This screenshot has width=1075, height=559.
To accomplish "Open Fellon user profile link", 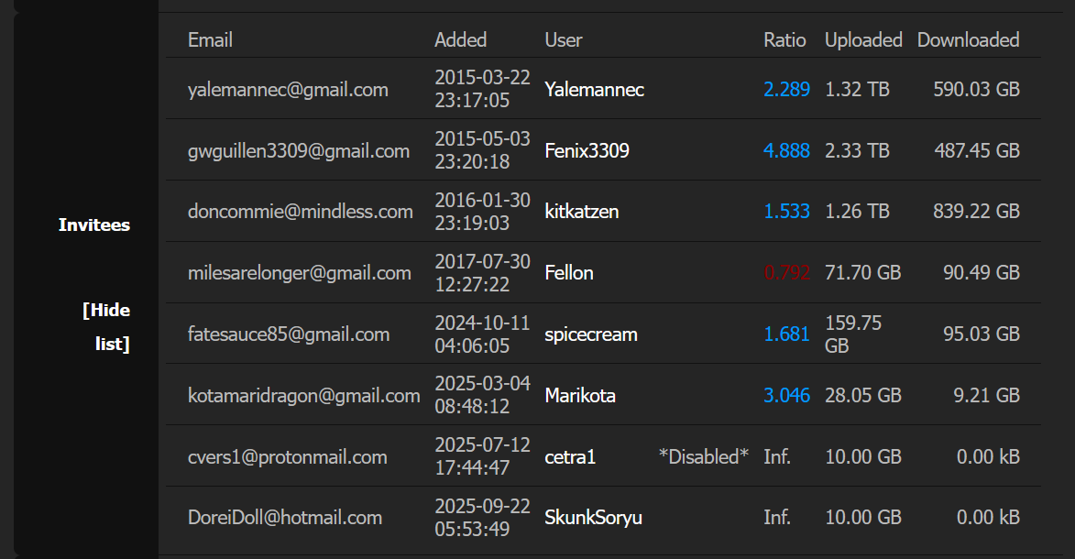I will click(568, 273).
